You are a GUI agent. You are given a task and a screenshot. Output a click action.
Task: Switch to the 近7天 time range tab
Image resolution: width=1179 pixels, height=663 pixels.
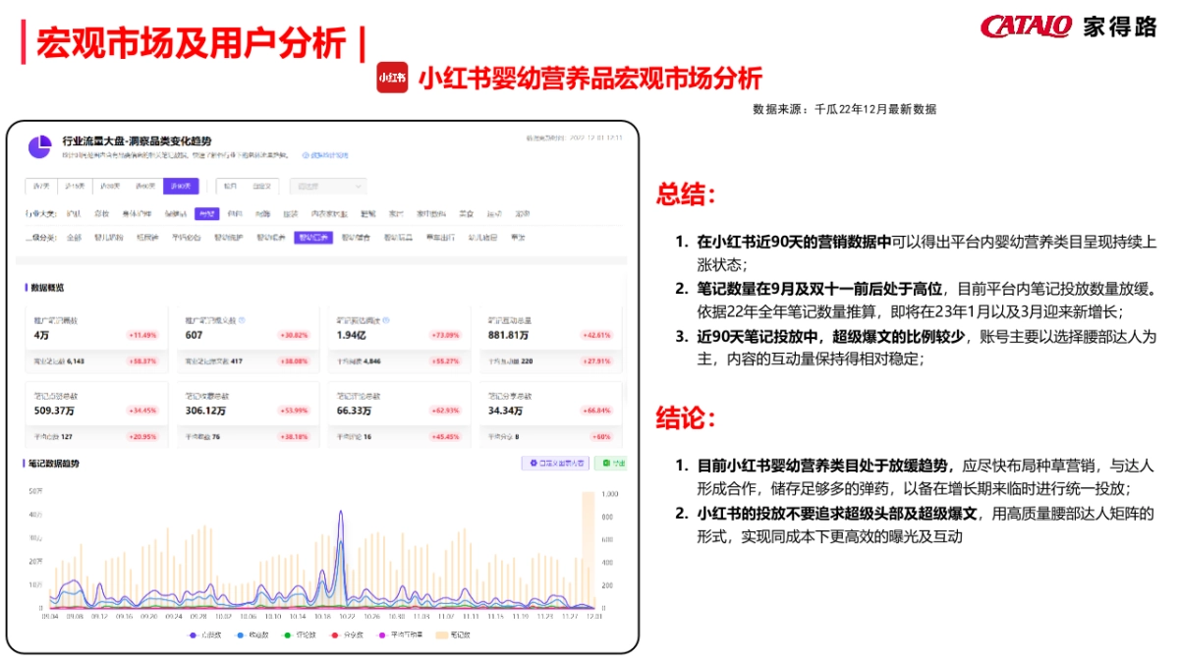(38, 186)
